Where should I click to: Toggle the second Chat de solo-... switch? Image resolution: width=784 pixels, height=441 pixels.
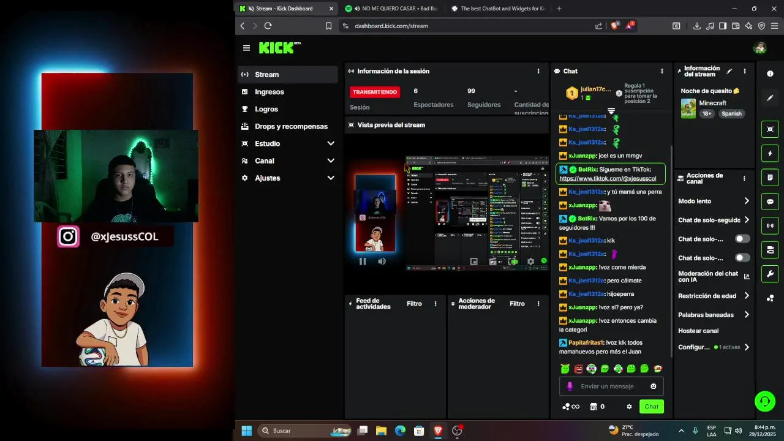pyautogui.click(x=742, y=258)
